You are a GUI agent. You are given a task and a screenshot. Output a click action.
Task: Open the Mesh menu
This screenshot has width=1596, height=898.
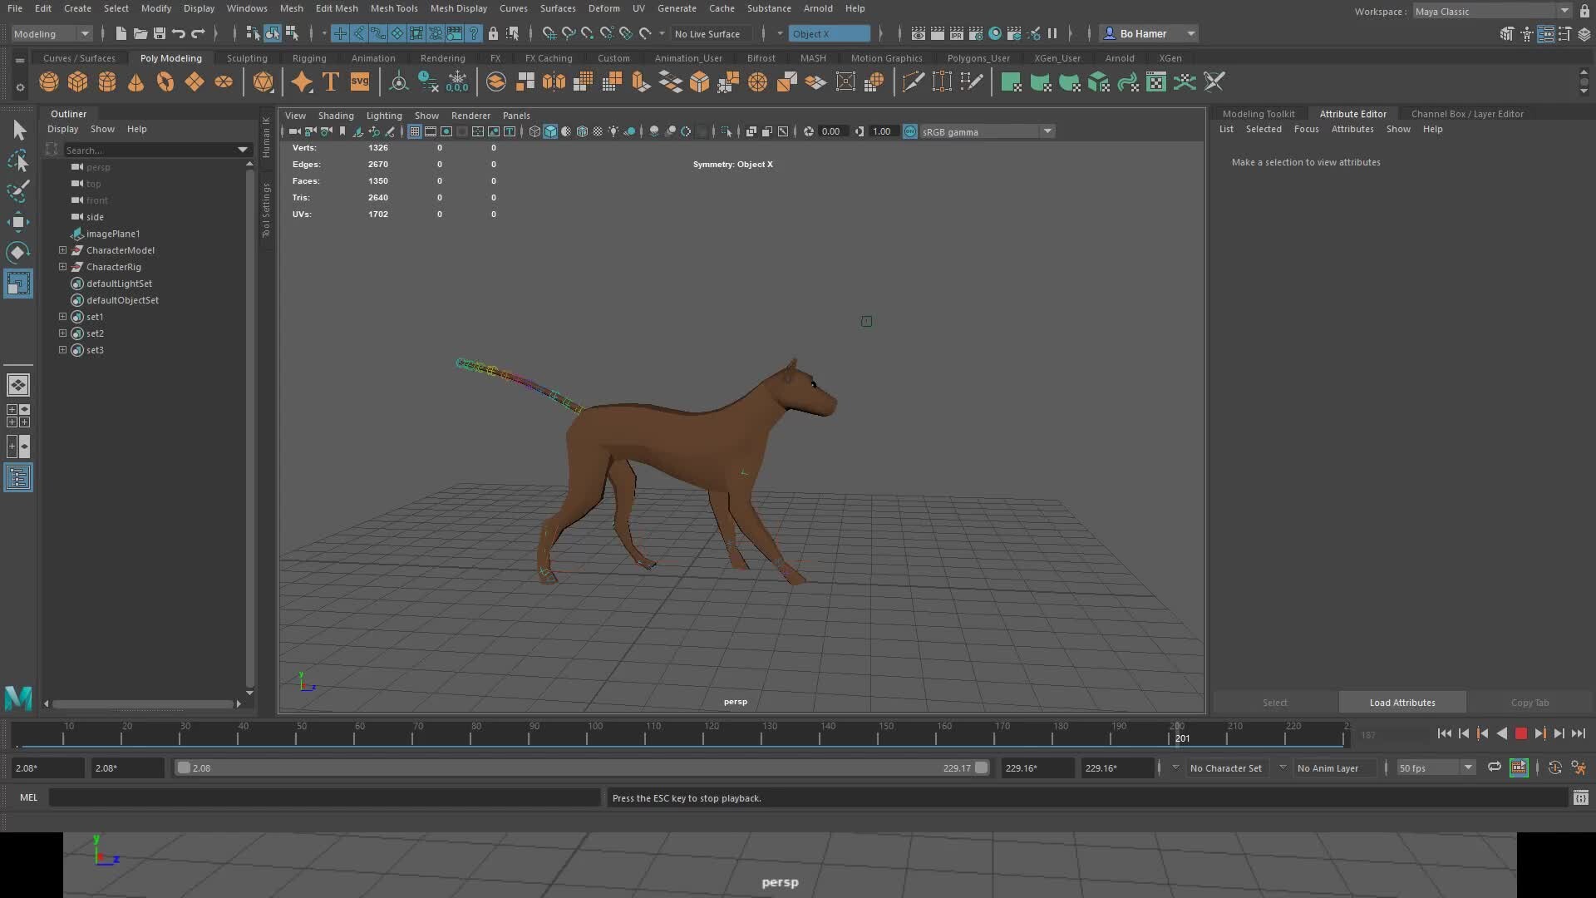pyautogui.click(x=292, y=8)
